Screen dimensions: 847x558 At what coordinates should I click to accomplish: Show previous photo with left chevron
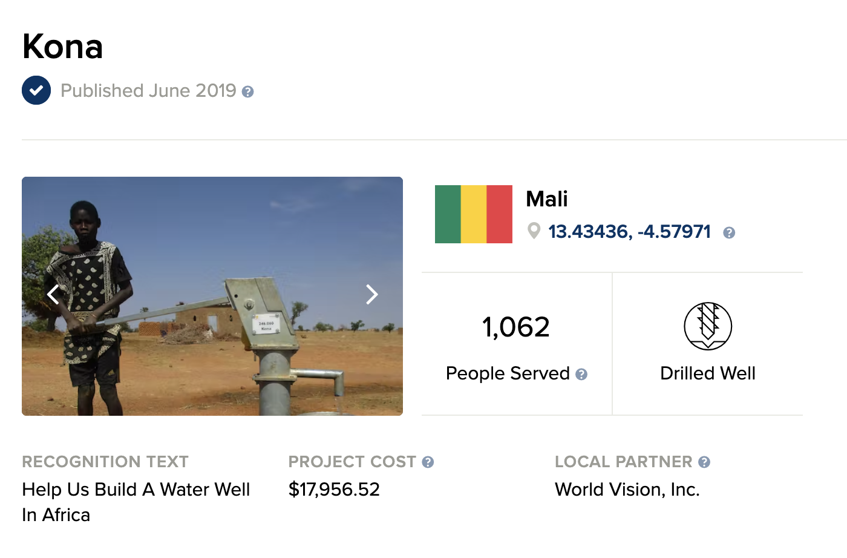pos(53,295)
